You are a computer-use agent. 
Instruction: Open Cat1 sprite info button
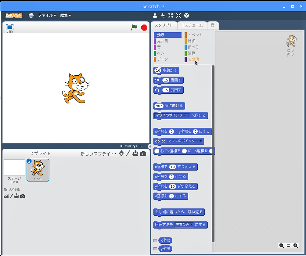[29, 161]
